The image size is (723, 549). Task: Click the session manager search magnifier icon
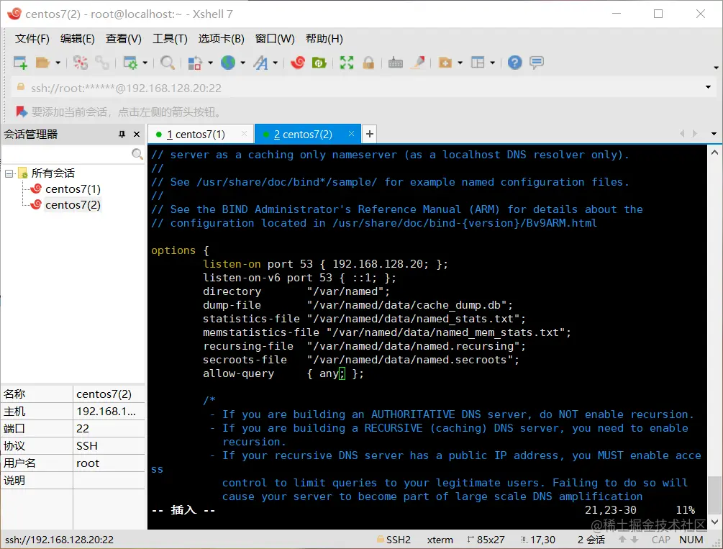pyautogui.click(x=137, y=154)
